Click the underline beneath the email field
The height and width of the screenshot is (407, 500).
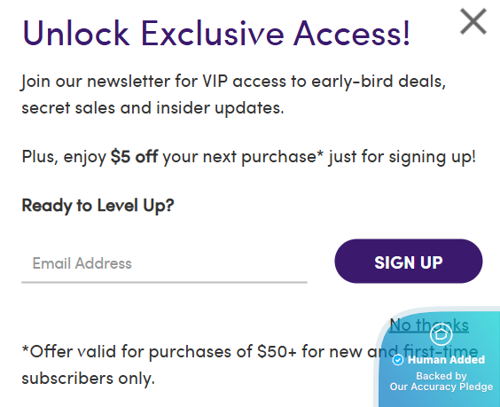point(164,282)
